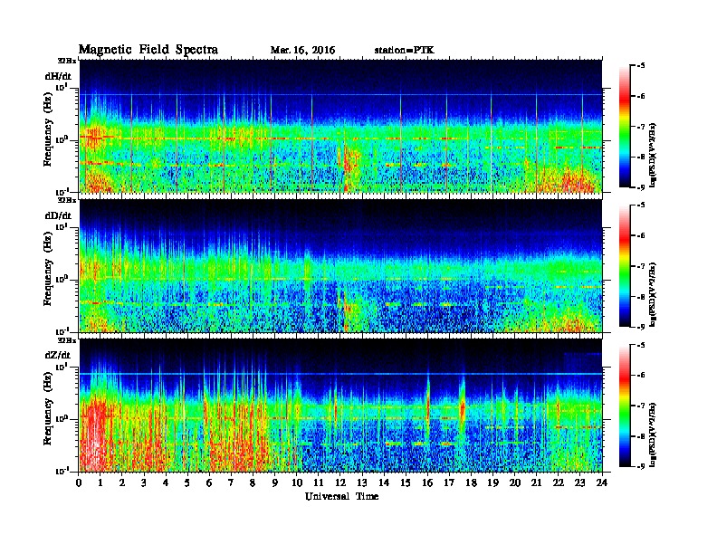Click hour 0 on the Universal Time axis
Image resolution: width=717 pixels, height=554 pixels.
click(x=79, y=483)
